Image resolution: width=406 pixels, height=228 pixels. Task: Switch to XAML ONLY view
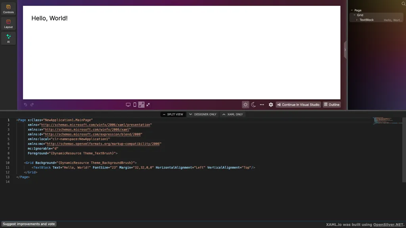[x=233, y=114]
